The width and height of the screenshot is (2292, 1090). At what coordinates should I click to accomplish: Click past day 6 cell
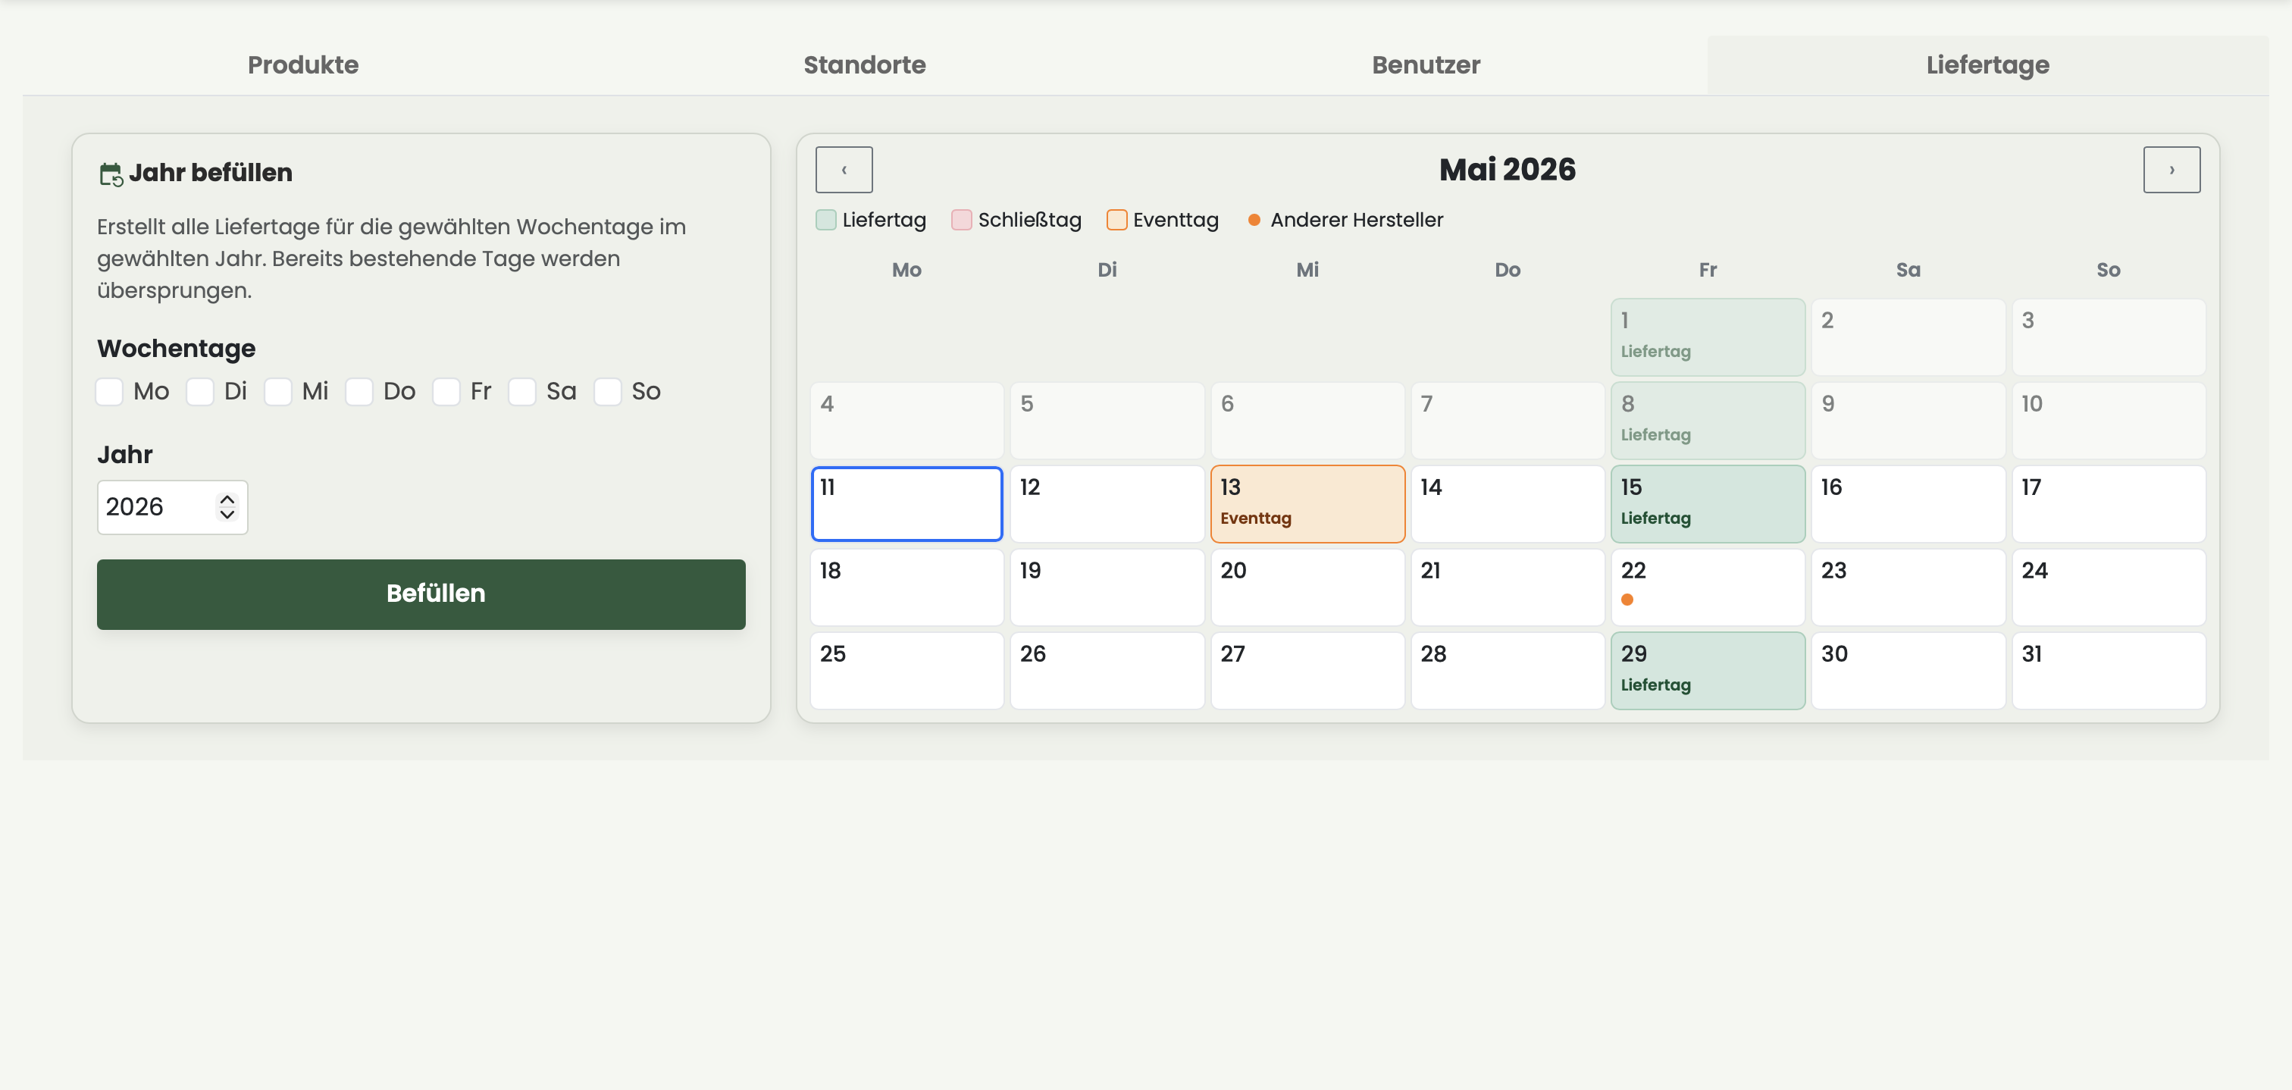pos(1307,421)
